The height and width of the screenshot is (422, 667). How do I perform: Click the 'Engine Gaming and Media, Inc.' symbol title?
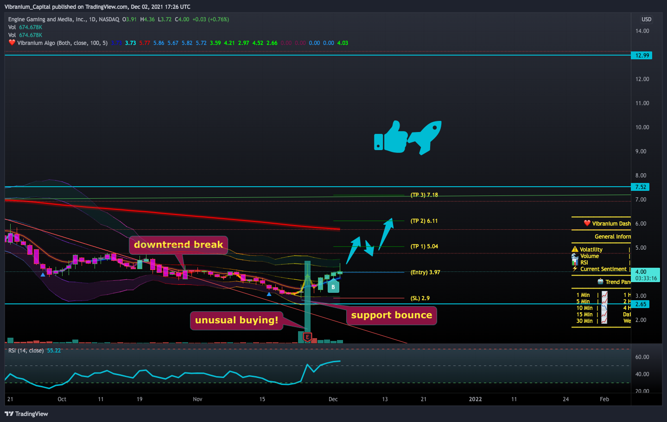tap(47, 19)
